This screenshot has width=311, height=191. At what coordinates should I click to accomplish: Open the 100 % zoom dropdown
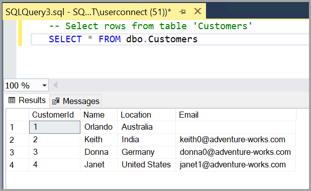point(44,85)
